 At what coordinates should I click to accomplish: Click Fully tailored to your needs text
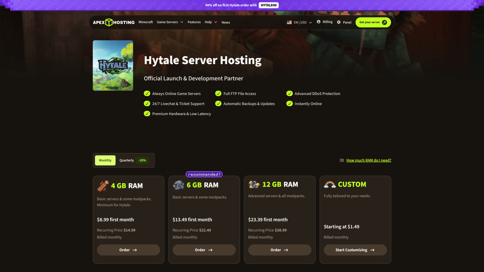click(x=347, y=196)
